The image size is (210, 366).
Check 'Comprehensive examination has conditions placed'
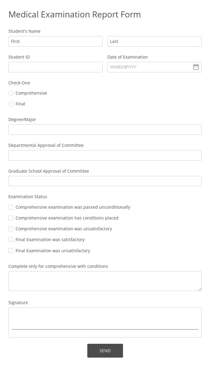pos(11,218)
